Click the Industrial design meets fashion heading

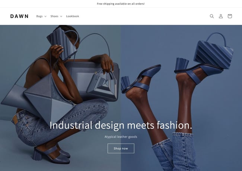[x=121, y=125]
